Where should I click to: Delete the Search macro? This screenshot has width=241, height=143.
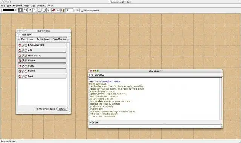pos(20,71)
